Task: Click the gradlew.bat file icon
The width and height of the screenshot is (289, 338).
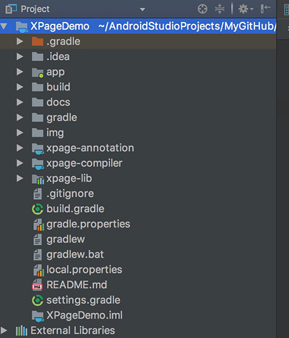Action: (37, 254)
